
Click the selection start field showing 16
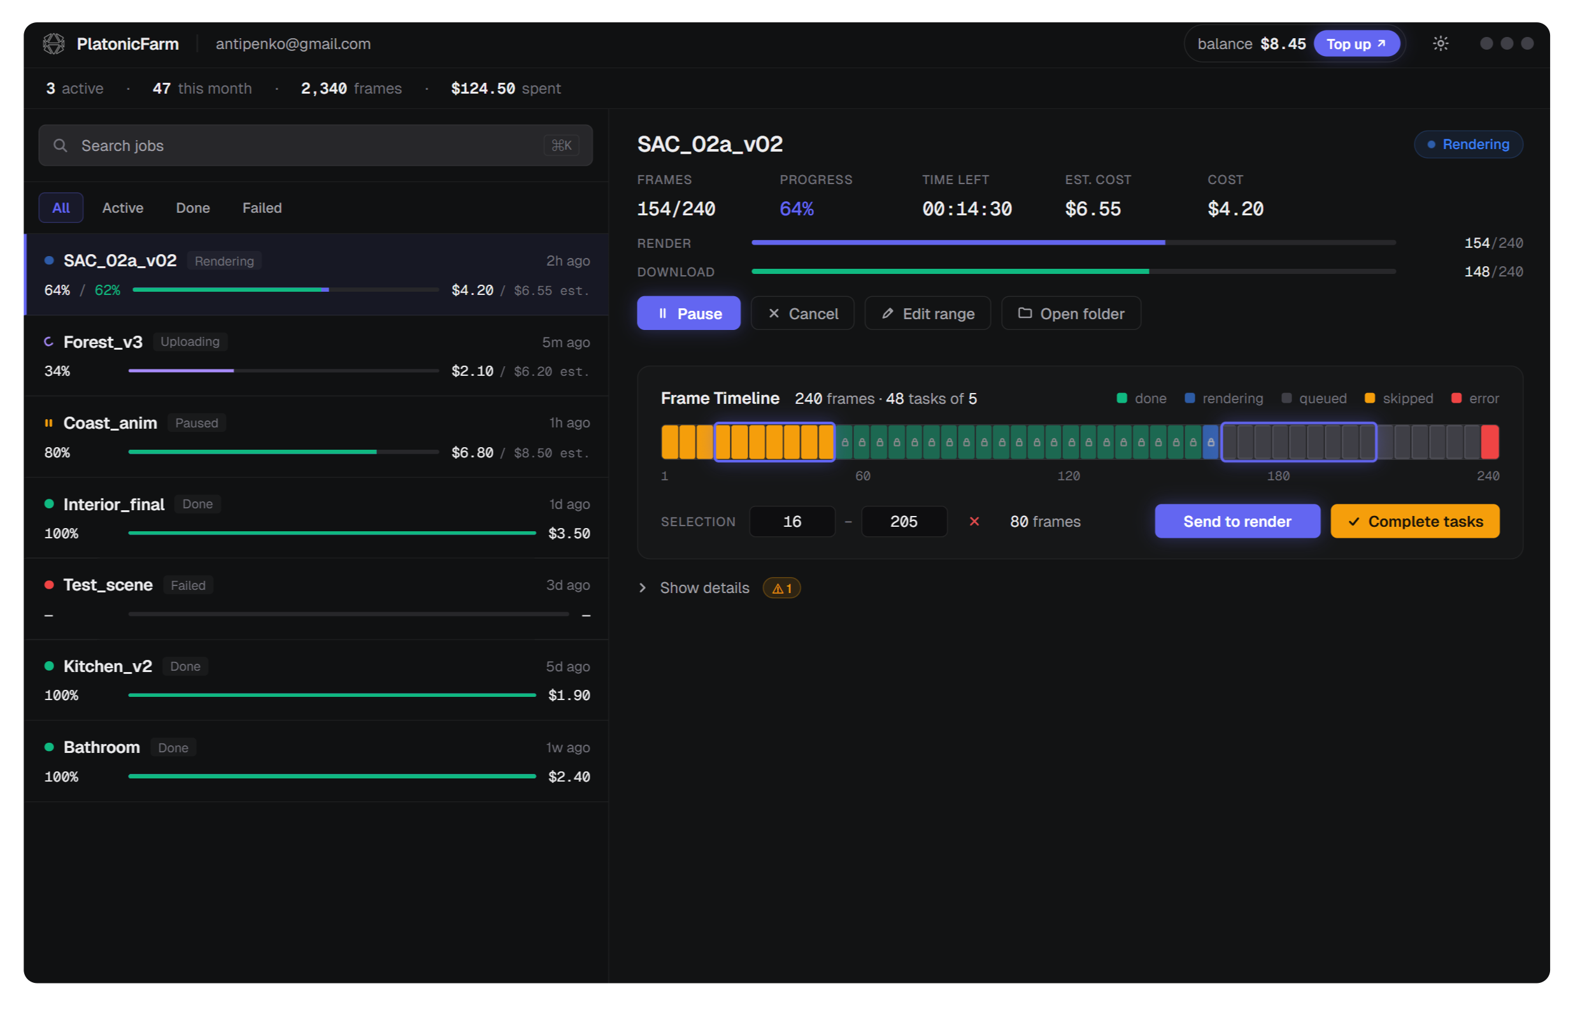point(792,521)
